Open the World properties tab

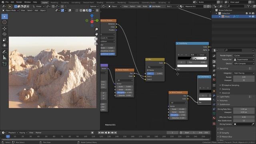214,80
